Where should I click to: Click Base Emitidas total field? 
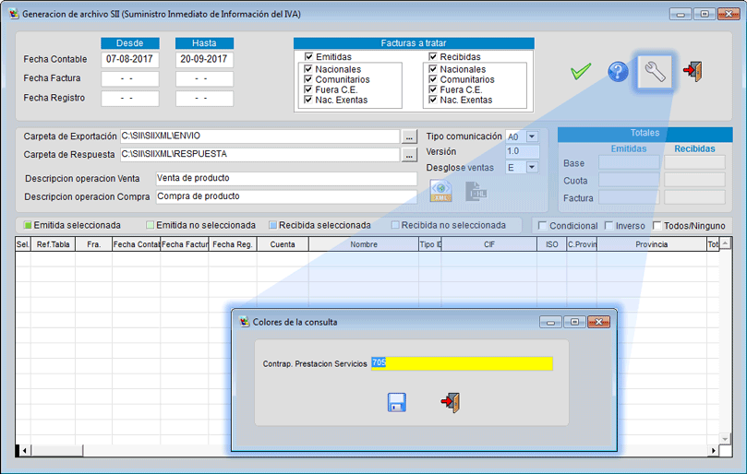(629, 162)
